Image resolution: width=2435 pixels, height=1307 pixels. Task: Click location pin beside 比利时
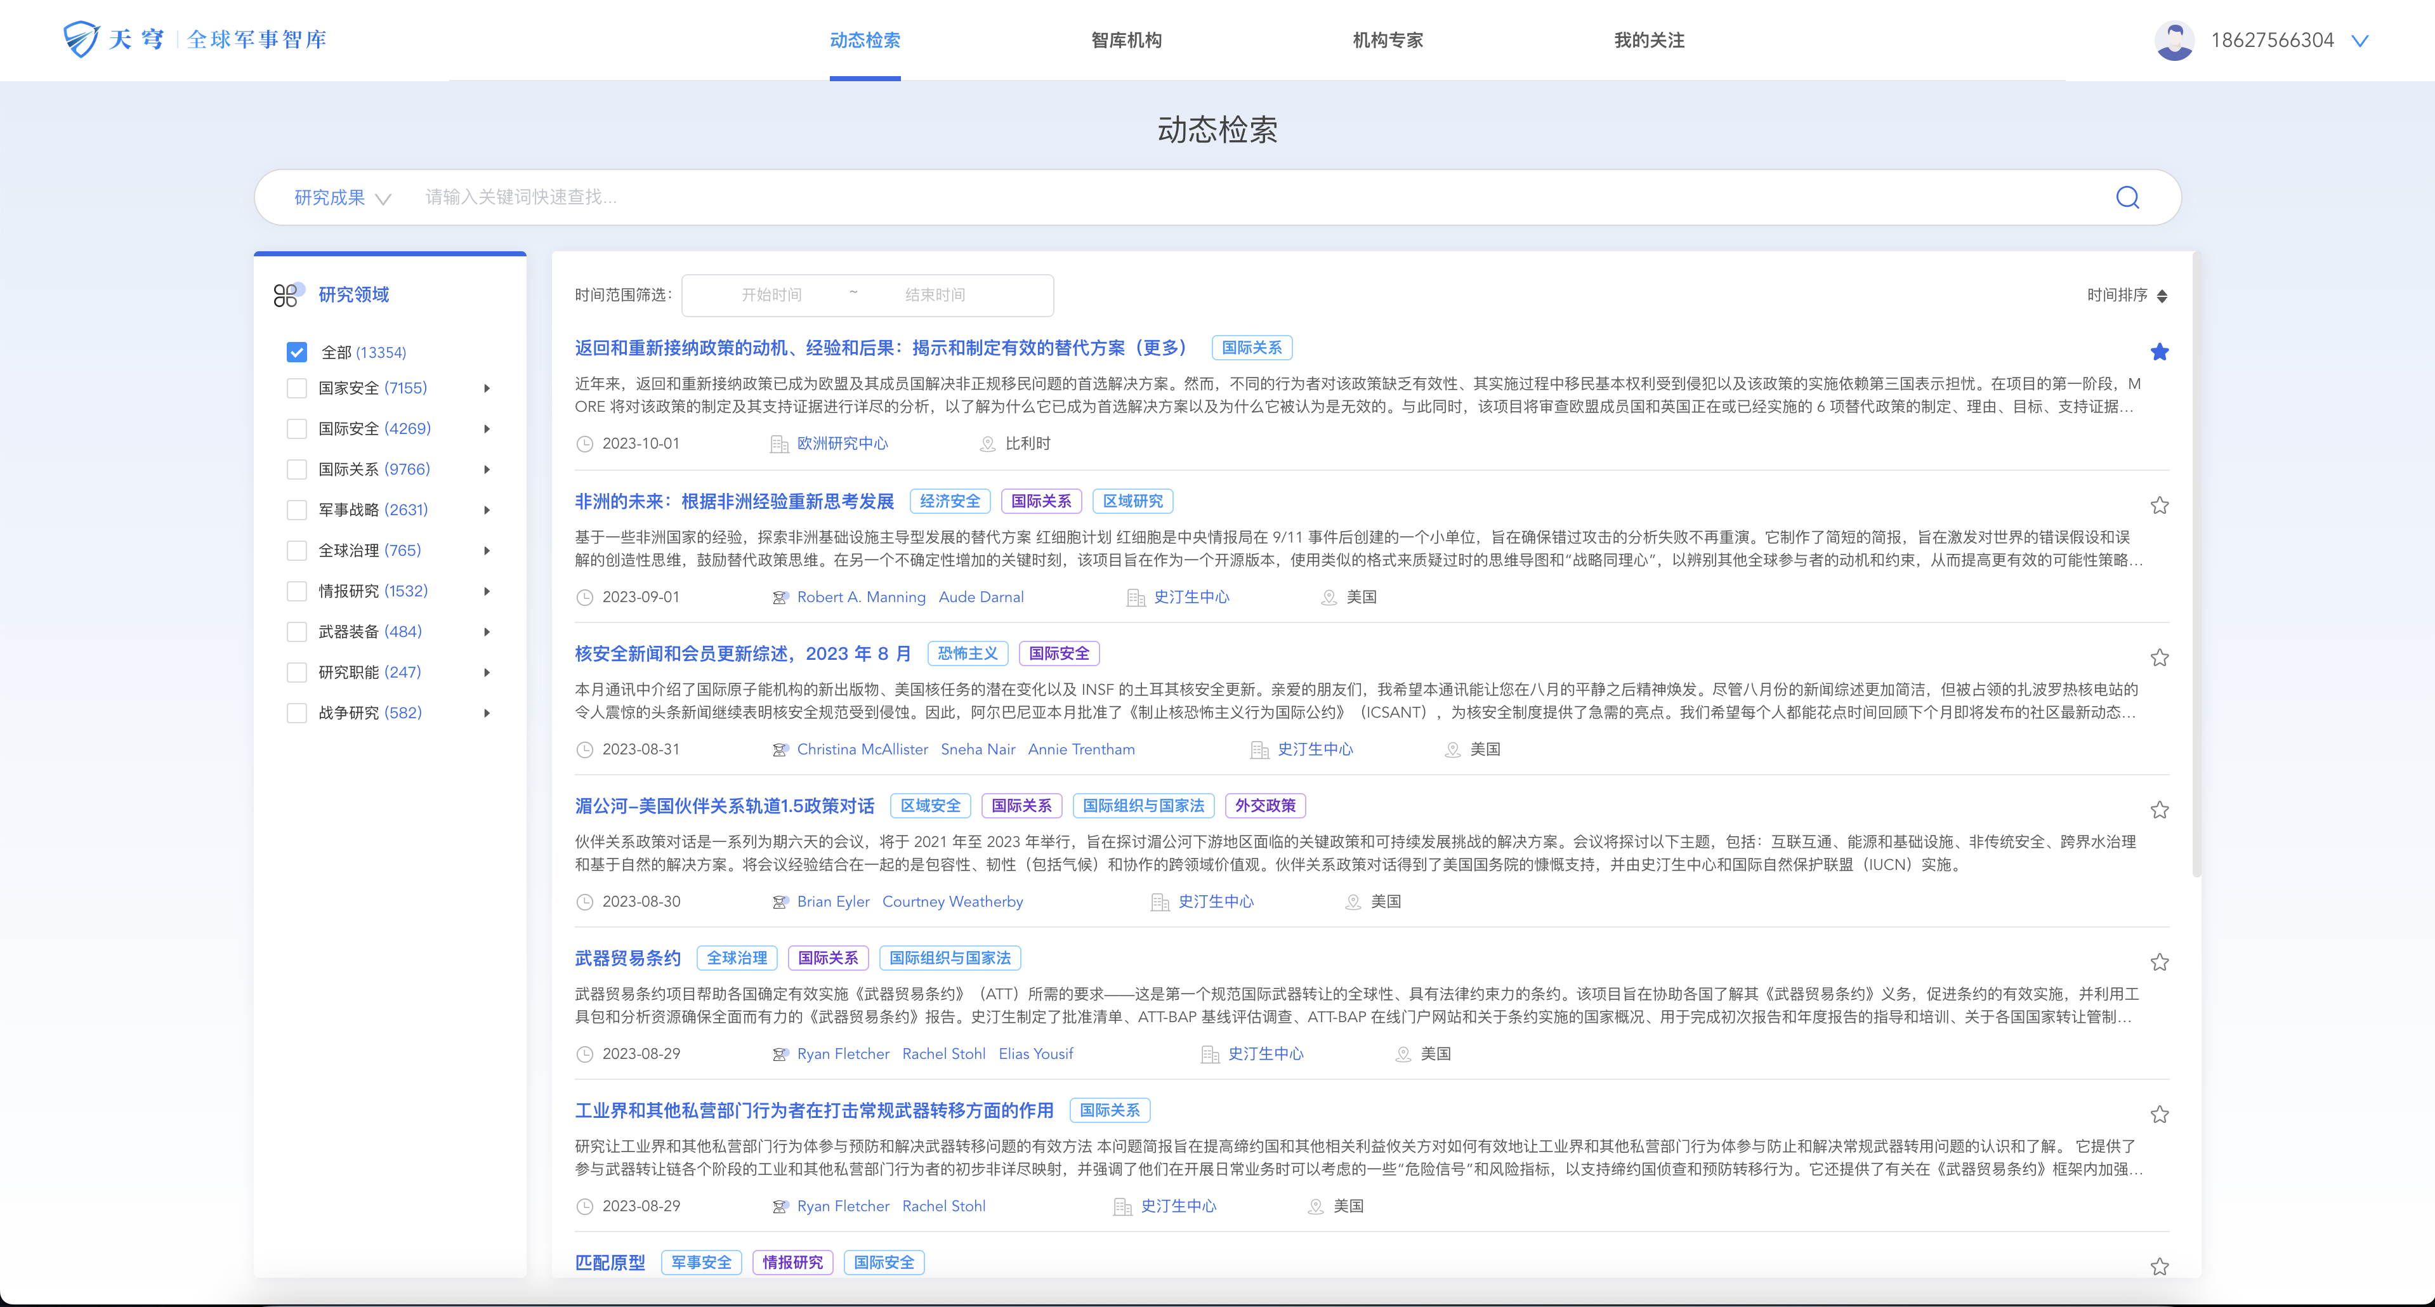(x=988, y=444)
